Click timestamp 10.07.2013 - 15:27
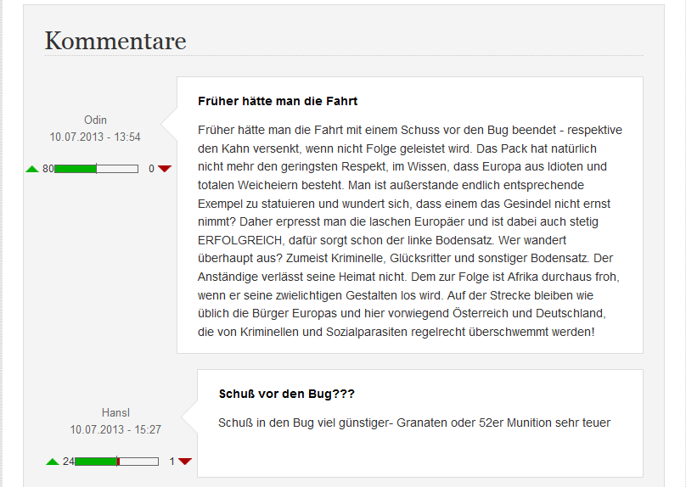 (x=115, y=429)
